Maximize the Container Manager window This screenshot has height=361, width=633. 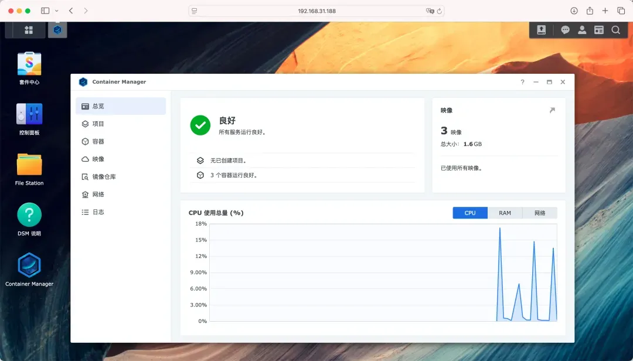pyautogui.click(x=549, y=82)
